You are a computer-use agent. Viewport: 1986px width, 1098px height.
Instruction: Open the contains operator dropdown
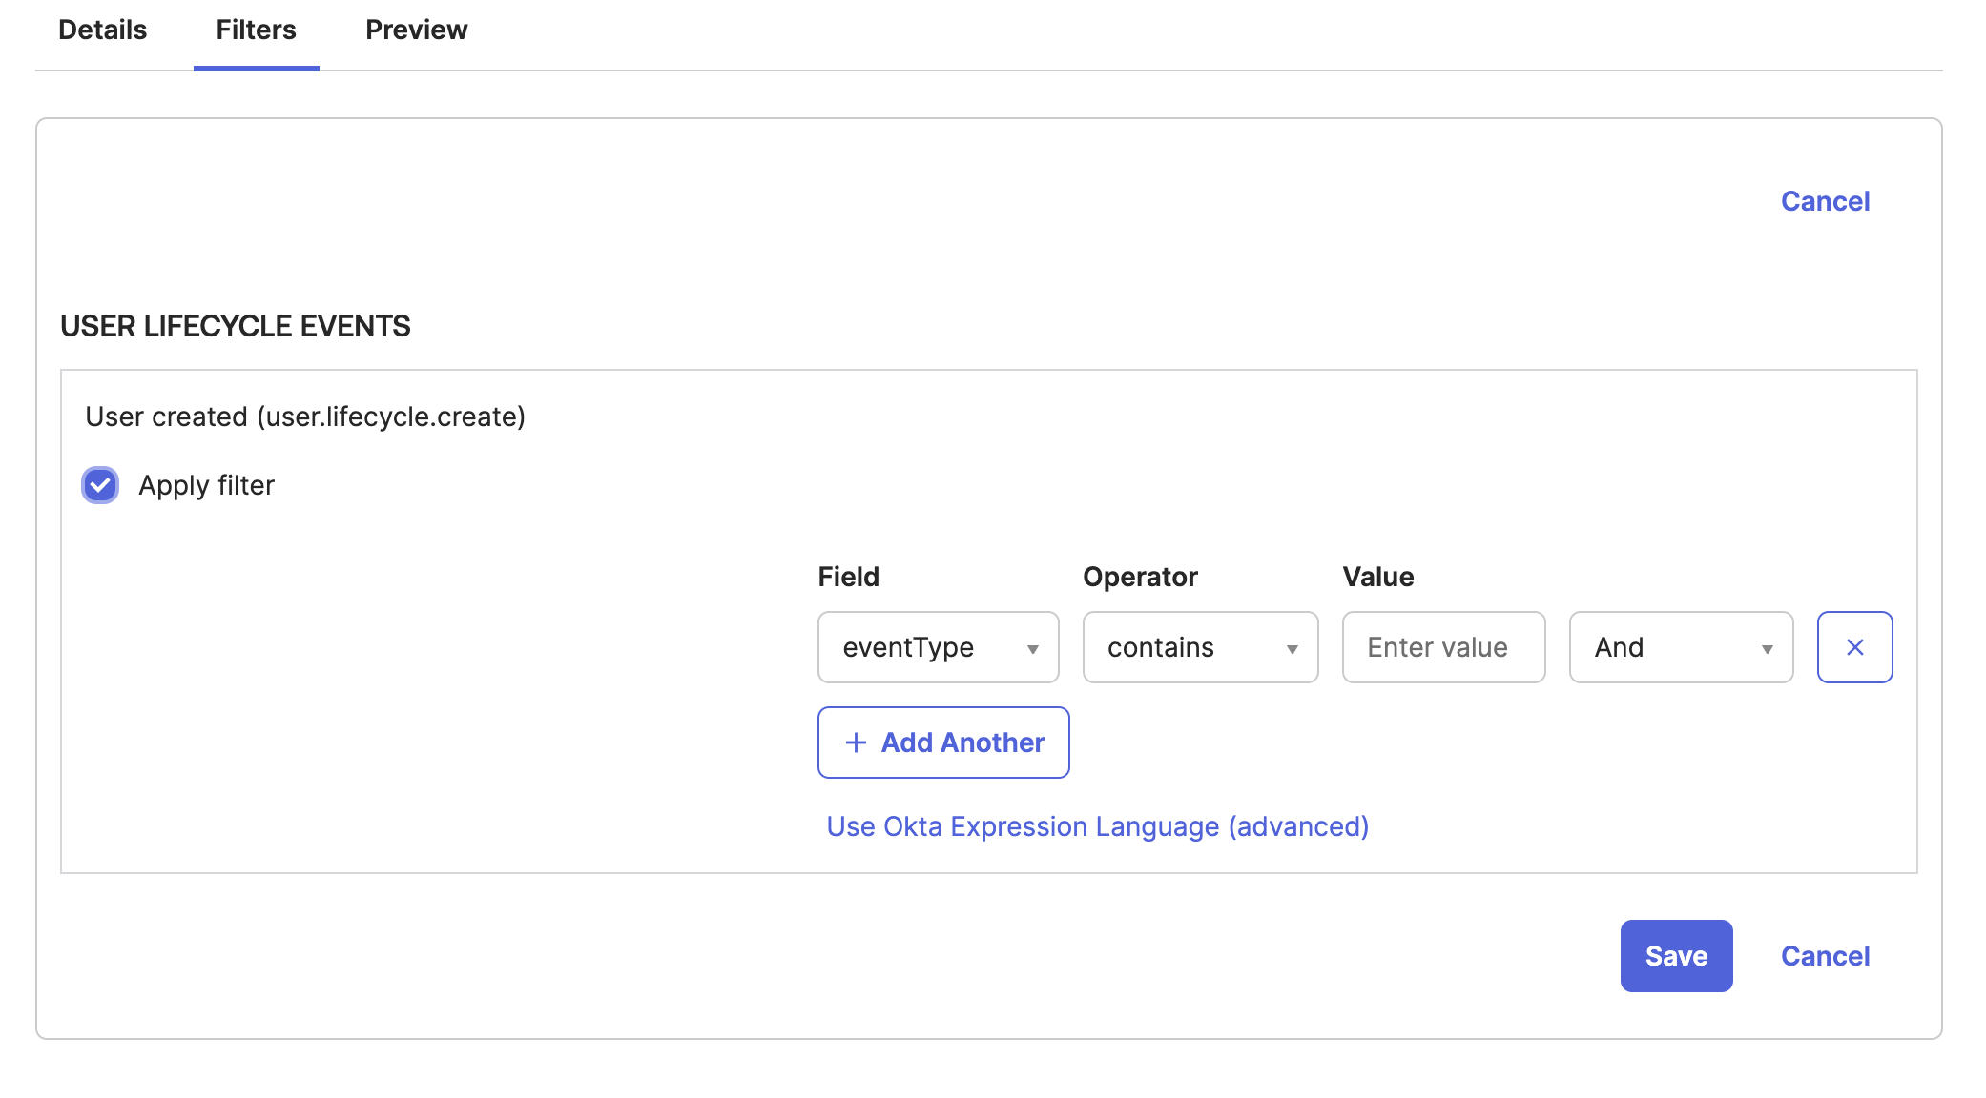click(1199, 647)
